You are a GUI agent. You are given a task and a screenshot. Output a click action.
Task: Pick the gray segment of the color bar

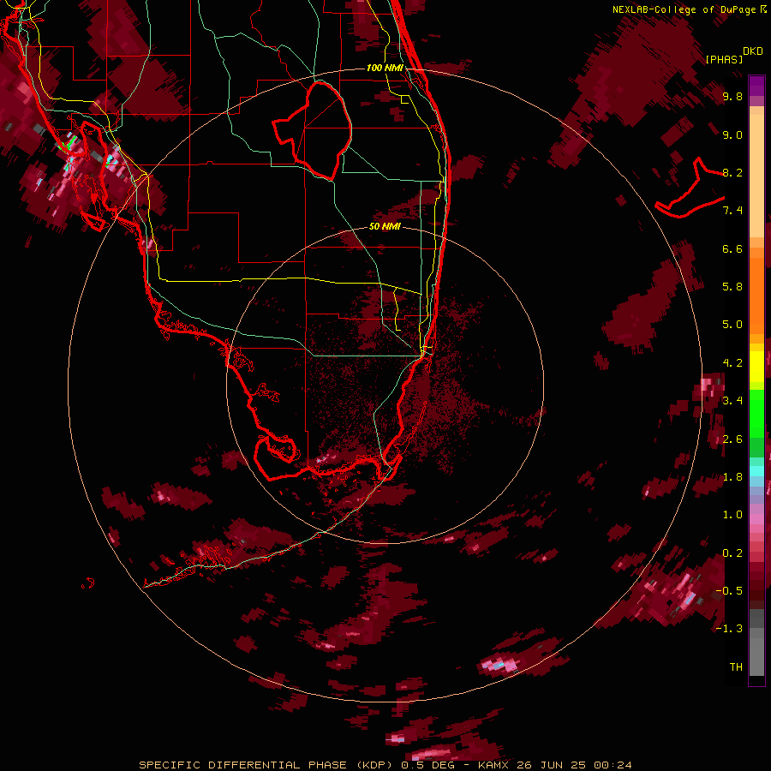pos(756,644)
